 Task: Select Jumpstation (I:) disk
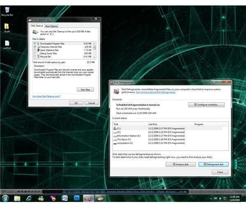click(168, 143)
